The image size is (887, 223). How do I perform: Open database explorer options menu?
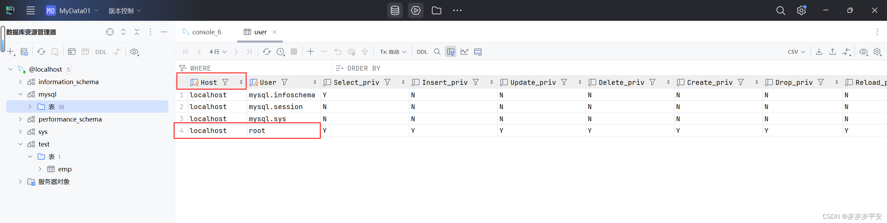pos(150,32)
